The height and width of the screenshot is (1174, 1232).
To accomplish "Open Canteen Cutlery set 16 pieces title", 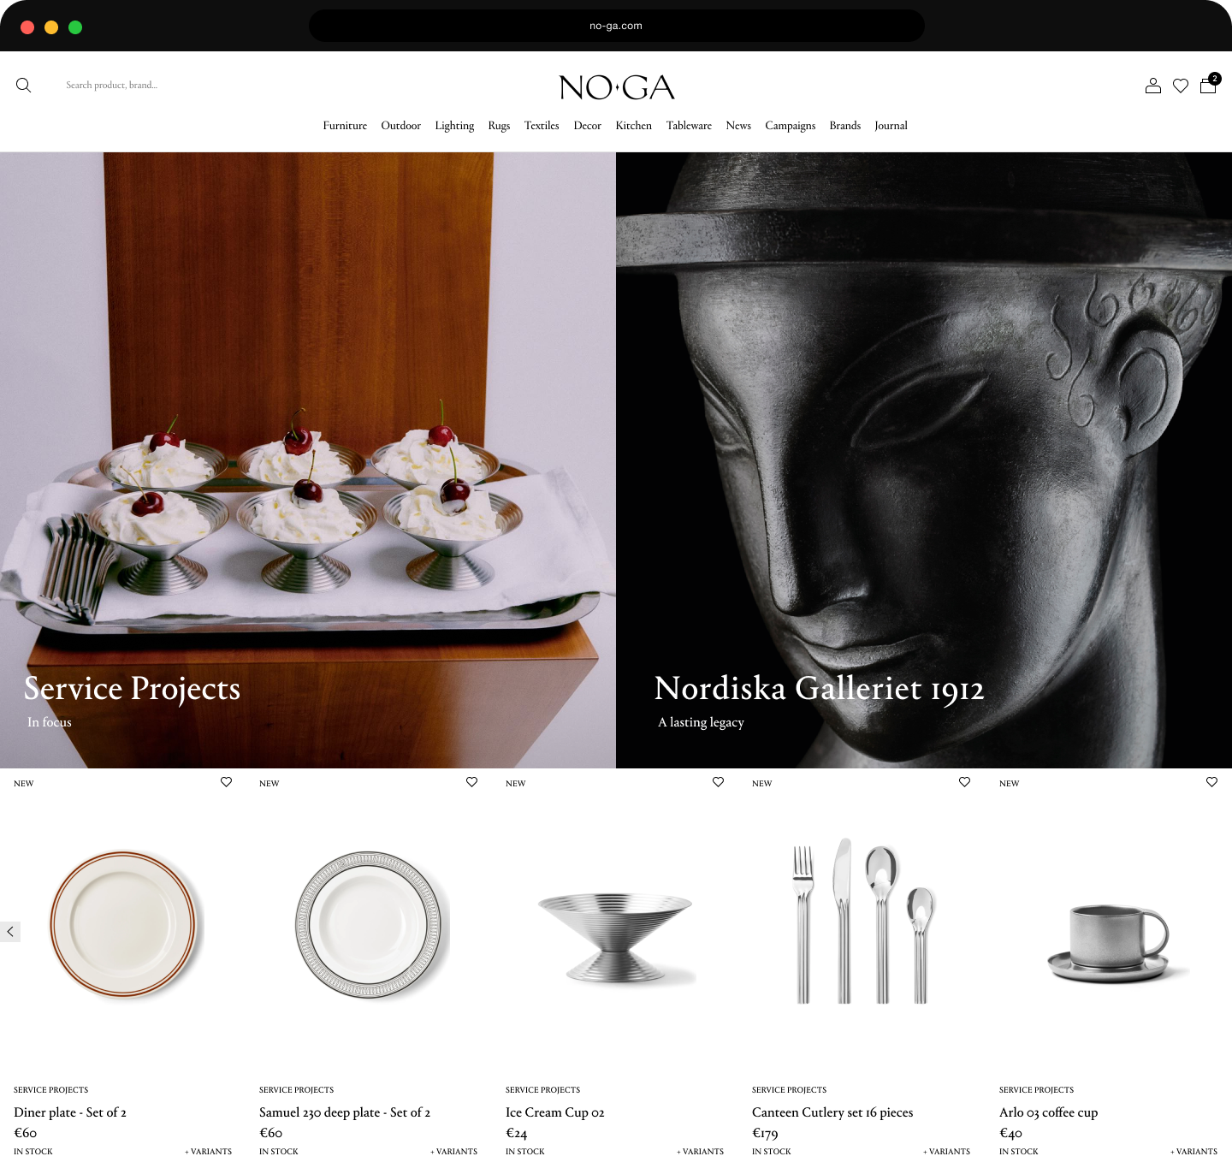I will (832, 1112).
